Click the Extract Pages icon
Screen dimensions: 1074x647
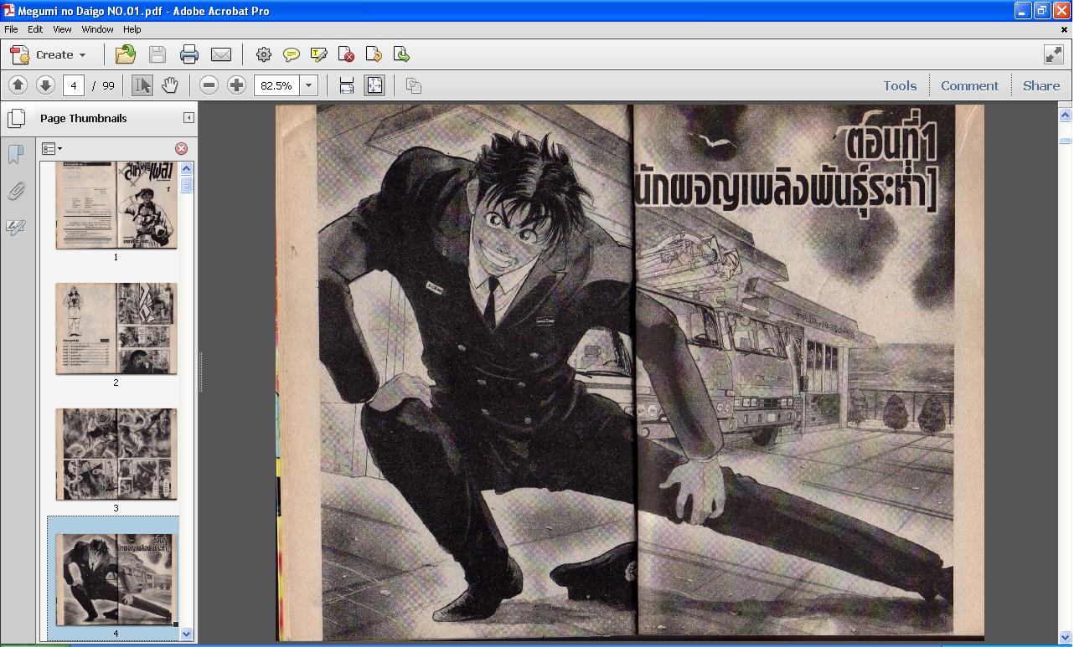point(401,54)
